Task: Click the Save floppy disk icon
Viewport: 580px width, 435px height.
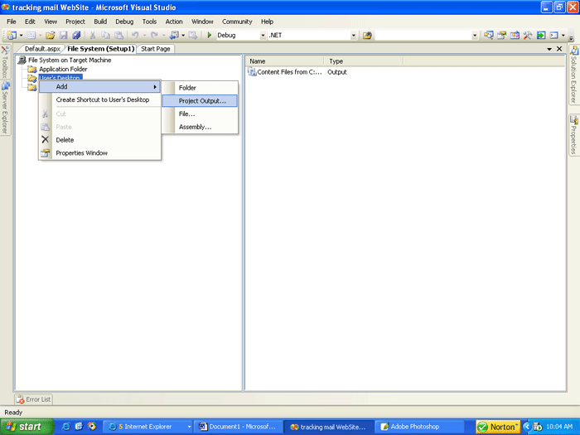Action: coord(63,35)
